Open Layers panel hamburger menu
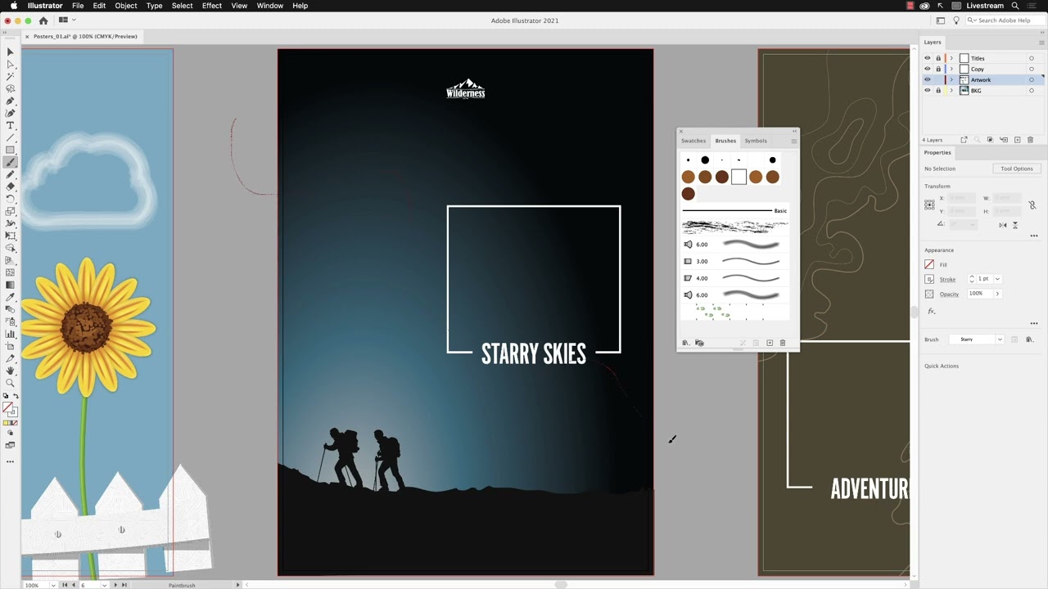1048x589 pixels. click(x=1040, y=42)
